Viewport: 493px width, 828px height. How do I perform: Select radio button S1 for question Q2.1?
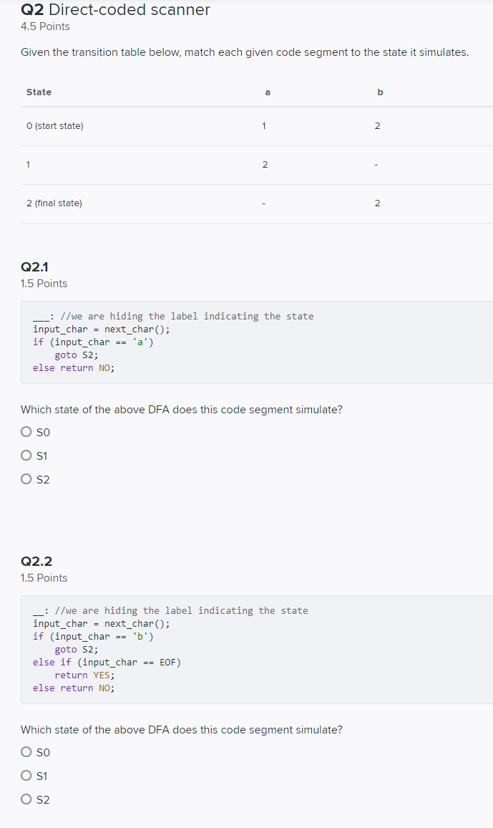coord(26,455)
